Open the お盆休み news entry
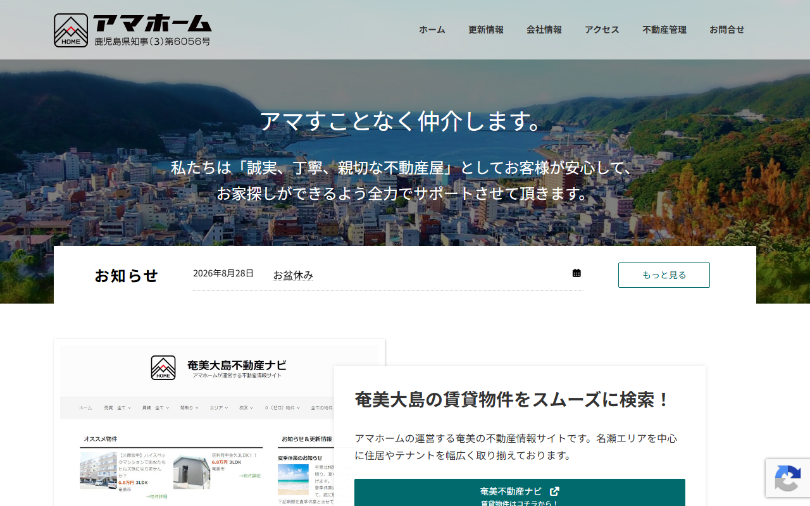Viewport: 810px width, 506px height. pos(293,275)
